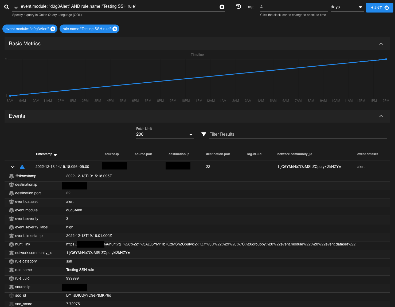Click the rule.name field layers icon
Viewport: 395px width, 307px height.
coord(11,270)
